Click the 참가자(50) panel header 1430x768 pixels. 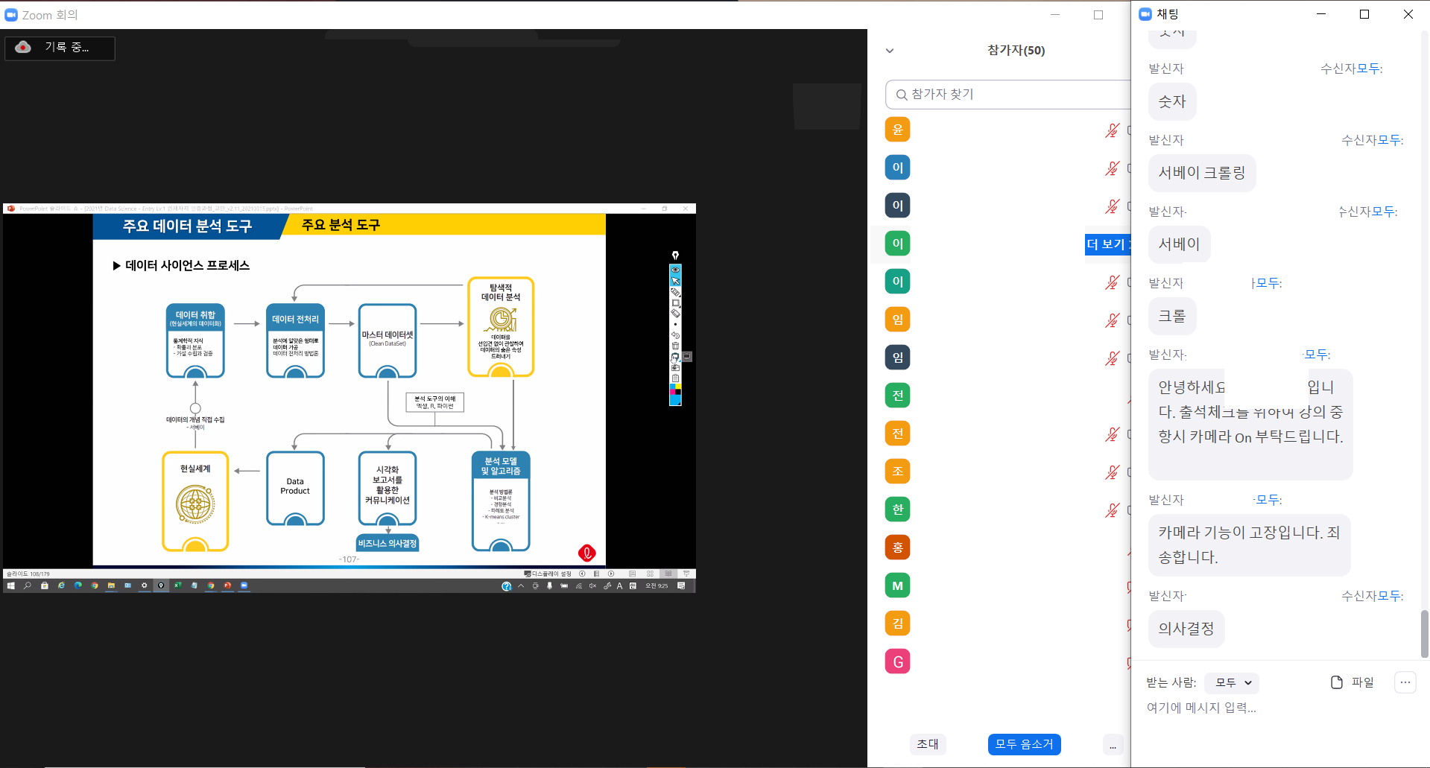[x=1016, y=51]
